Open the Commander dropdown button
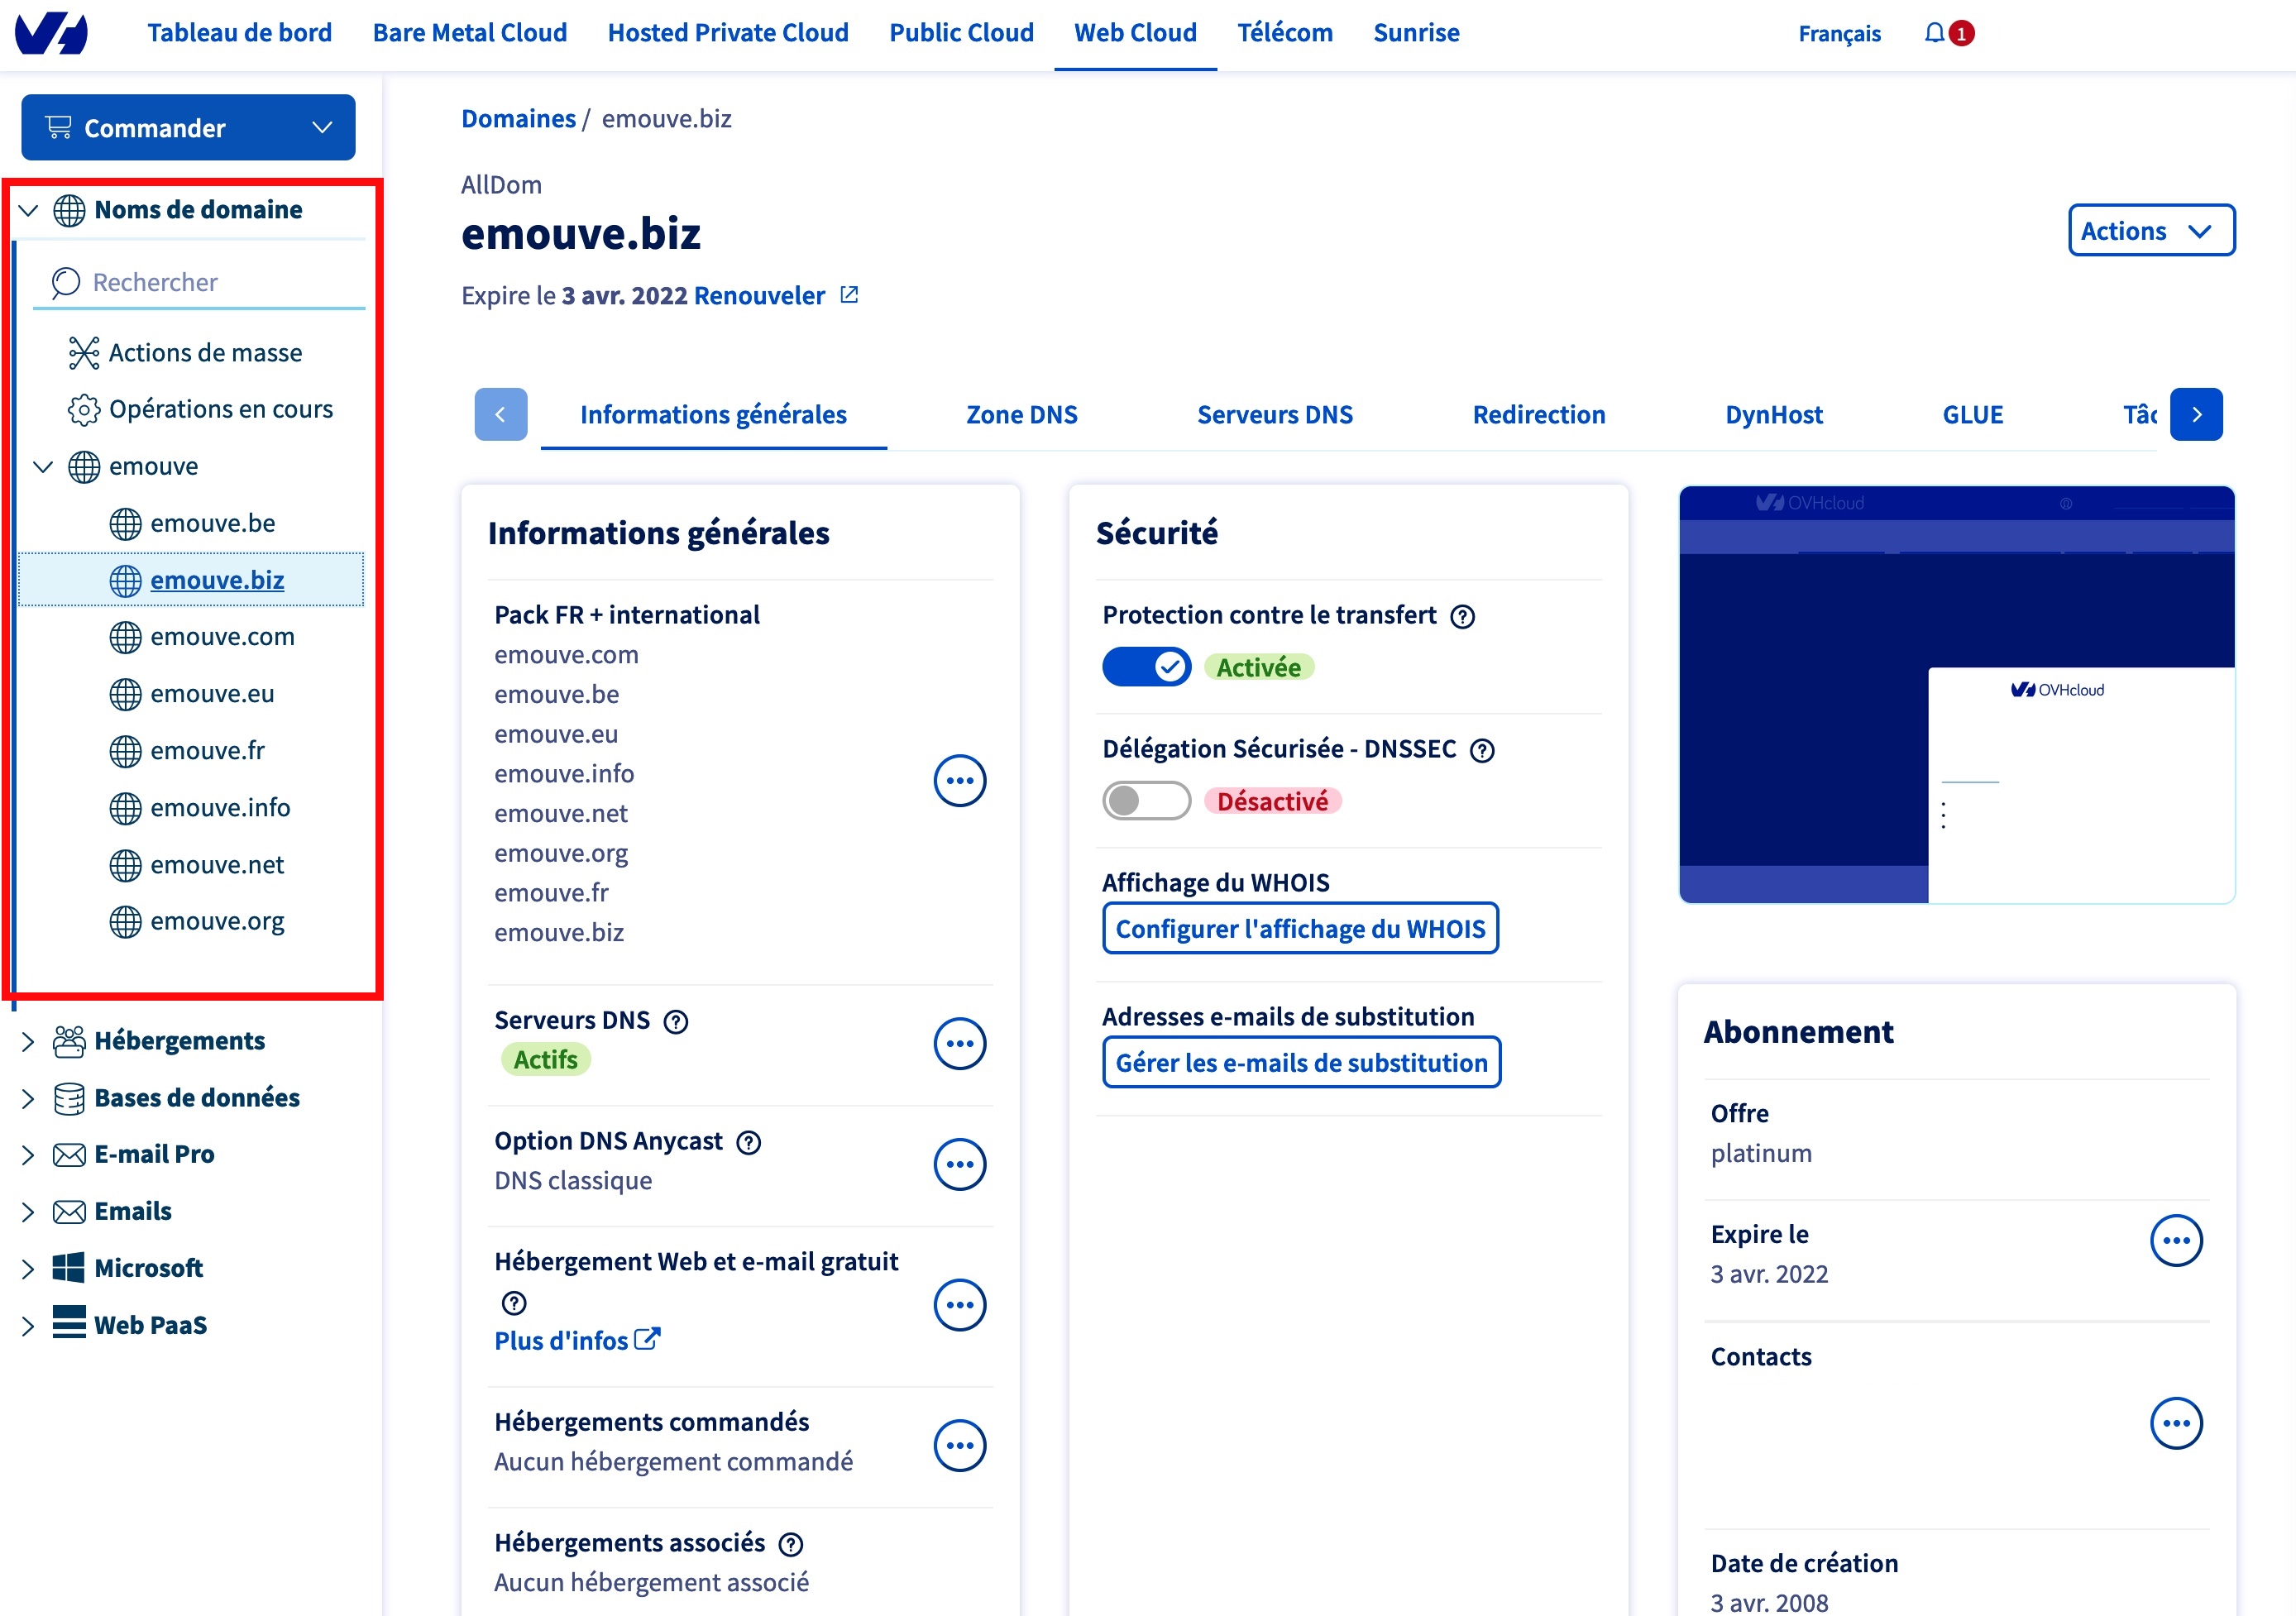Screen dimensions: 2296x1616 tap(188, 127)
